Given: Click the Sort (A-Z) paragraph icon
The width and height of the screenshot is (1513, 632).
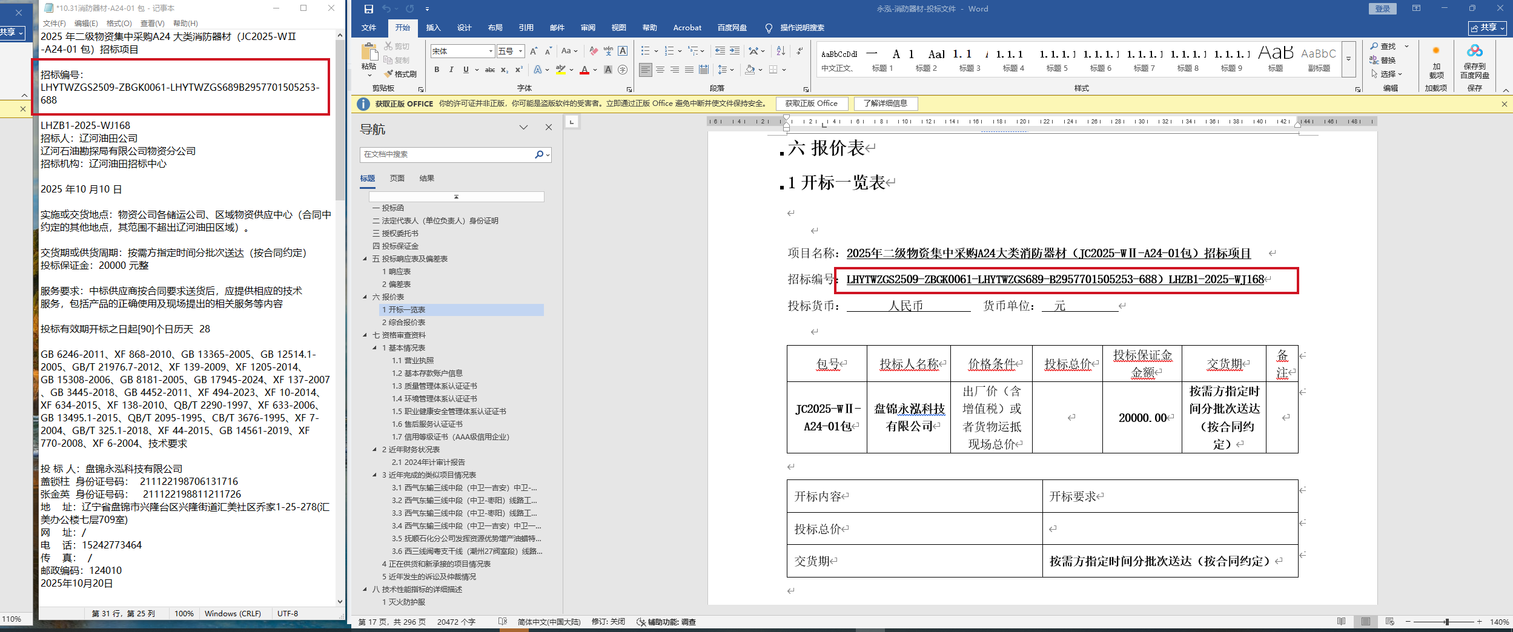Looking at the screenshot, I should [781, 51].
